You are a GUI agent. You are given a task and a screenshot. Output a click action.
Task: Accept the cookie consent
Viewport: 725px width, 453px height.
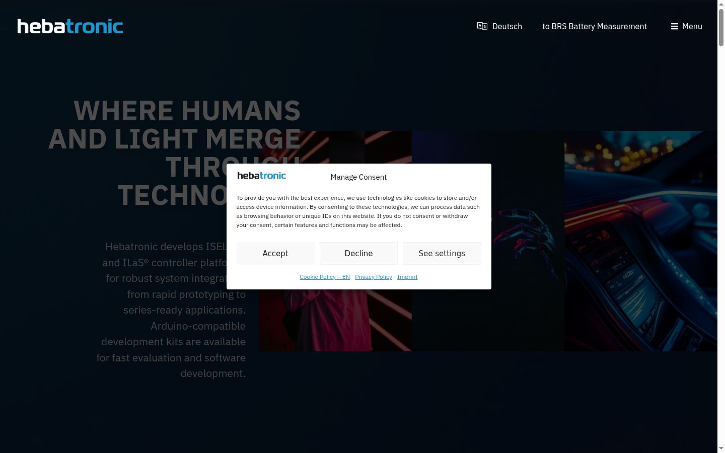[275, 253]
